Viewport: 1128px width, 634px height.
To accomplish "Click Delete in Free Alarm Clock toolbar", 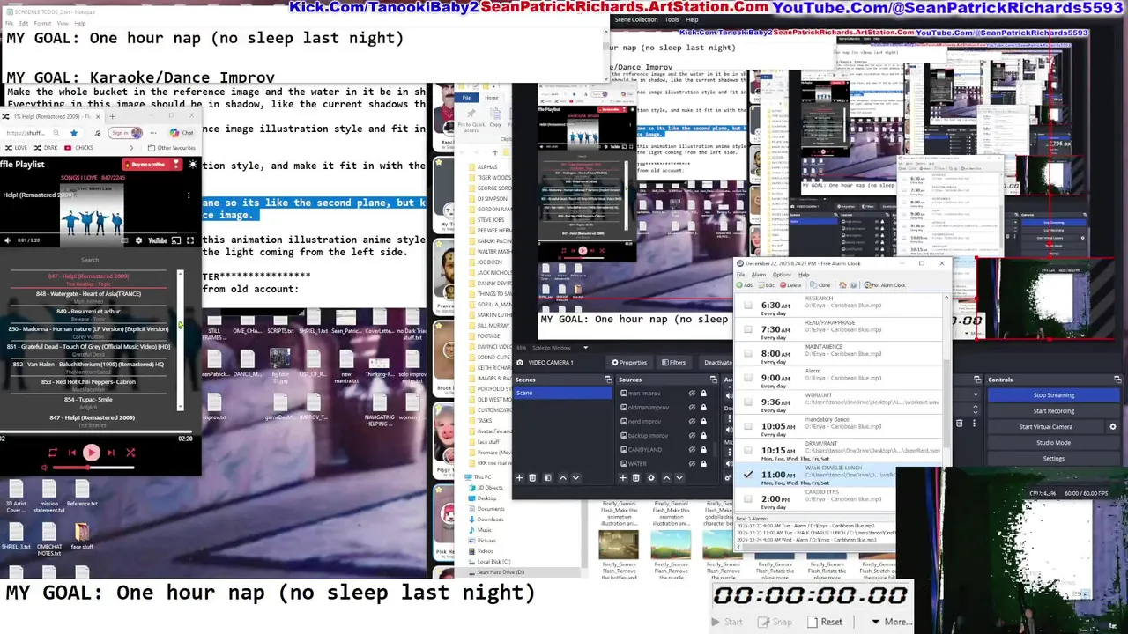I will [790, 285].
